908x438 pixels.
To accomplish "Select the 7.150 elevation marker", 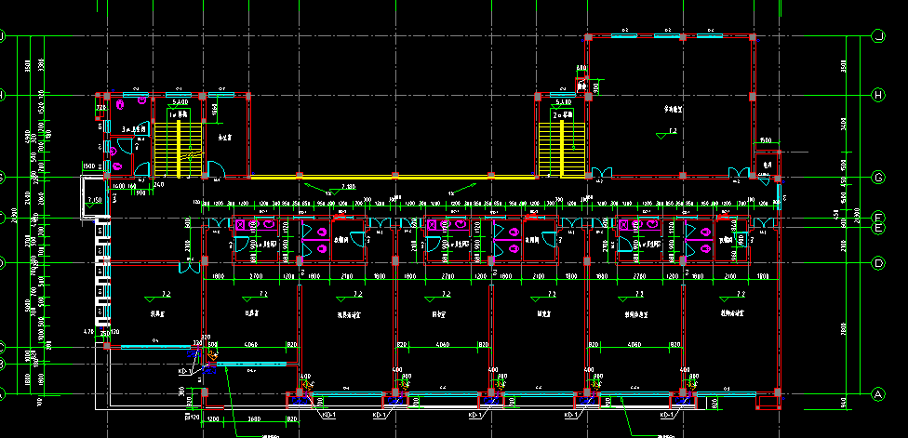I will (94, 200).
